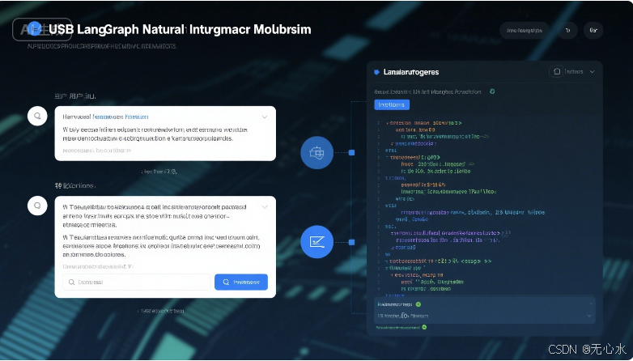633x361 pixels.
Task: Click the lower blue circle chart node icon
Action: [x=316, y=242]
